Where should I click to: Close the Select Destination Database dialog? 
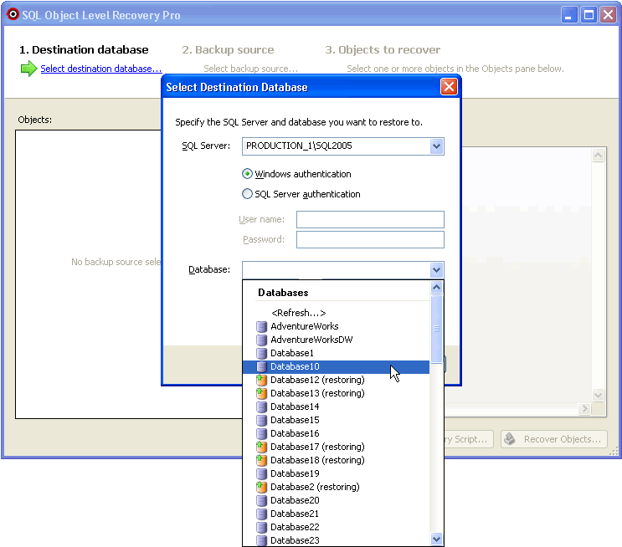(449, 87)
